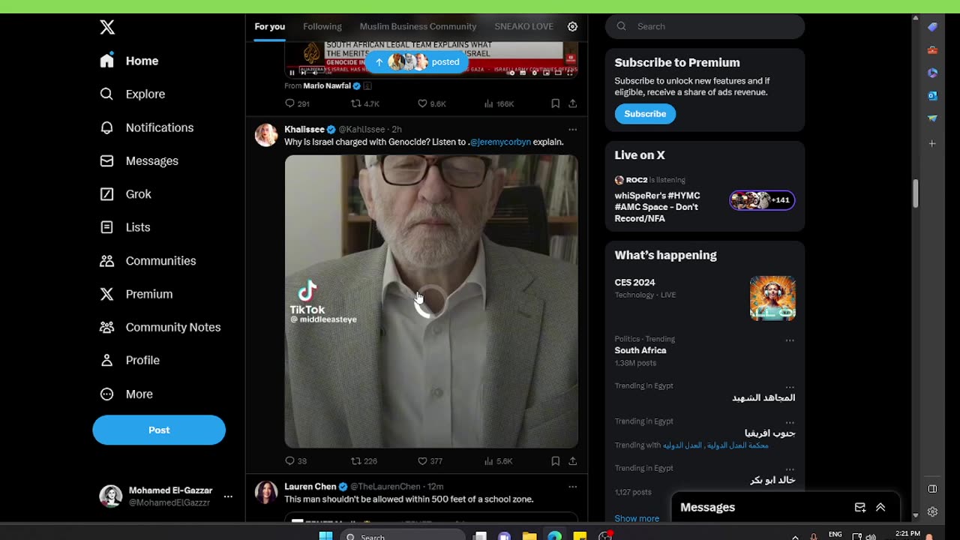The image size is (960, 540).
Task: Reply to Khalissee post with 38 replies
Action: pos(295,461)
